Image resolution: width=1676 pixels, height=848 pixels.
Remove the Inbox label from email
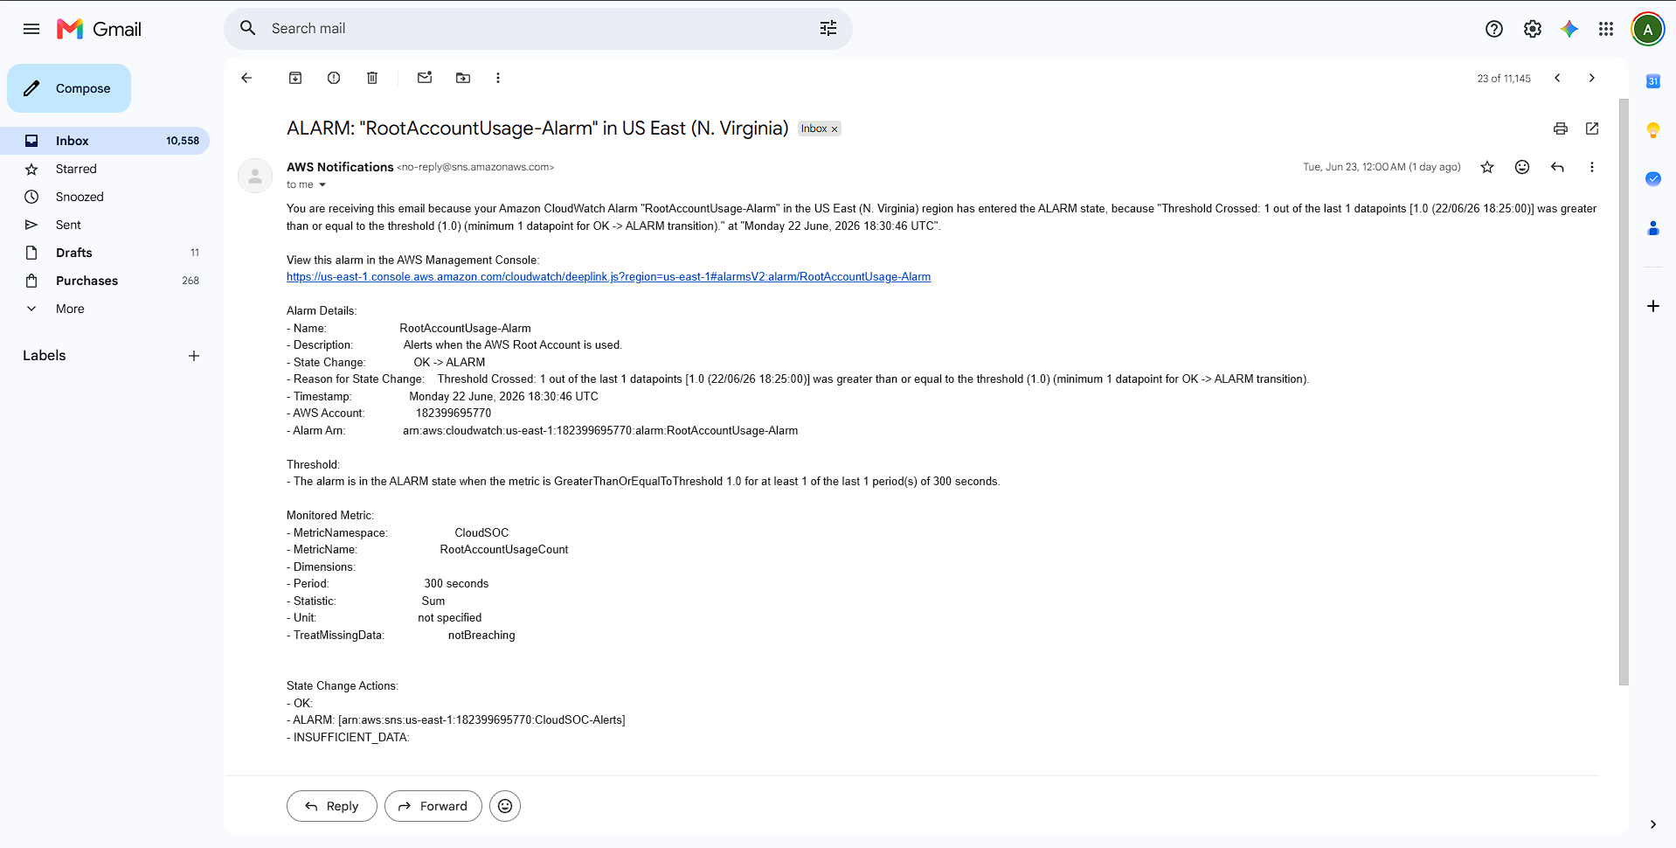[x=835, y=129]
